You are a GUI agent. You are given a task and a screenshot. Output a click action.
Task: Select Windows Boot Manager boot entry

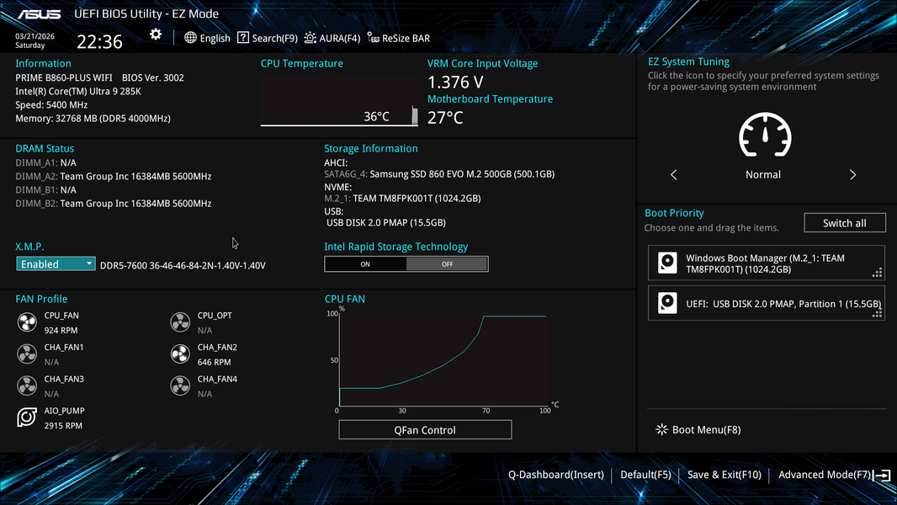pyautogui.click(x=767, y=263)
